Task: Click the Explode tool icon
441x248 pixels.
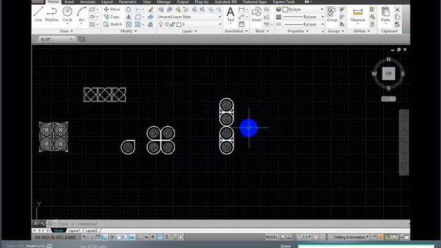Action: tap(150, 17)
